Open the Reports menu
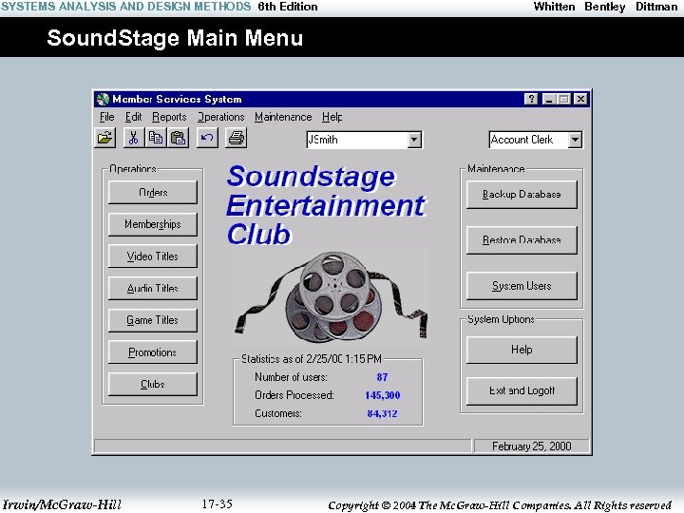684x513 pixels. pos(169,117)
